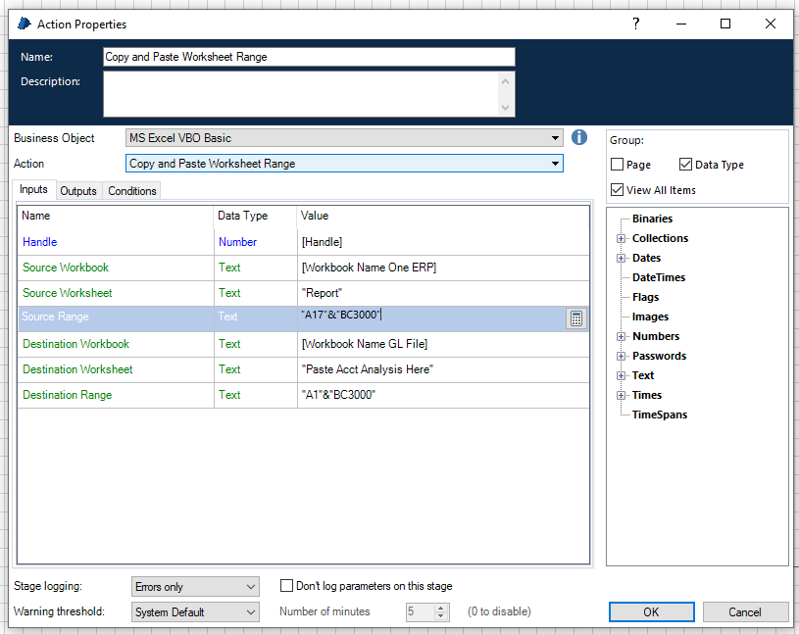Toggle the Page group checkbox

pos(617,165)
